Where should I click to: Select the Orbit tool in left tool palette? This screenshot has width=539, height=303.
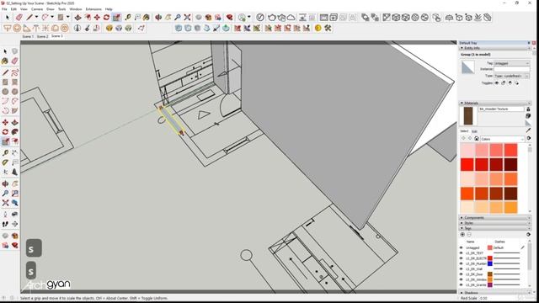(x=5, y=183)
